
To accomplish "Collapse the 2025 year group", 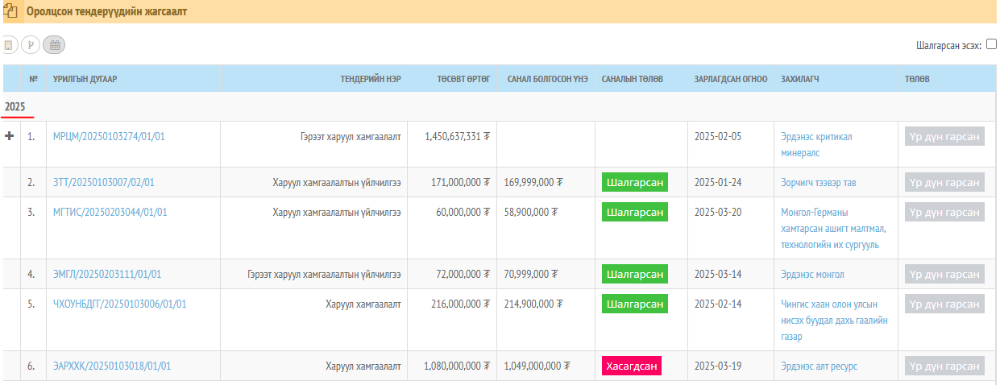I will [x=16, y=106].
